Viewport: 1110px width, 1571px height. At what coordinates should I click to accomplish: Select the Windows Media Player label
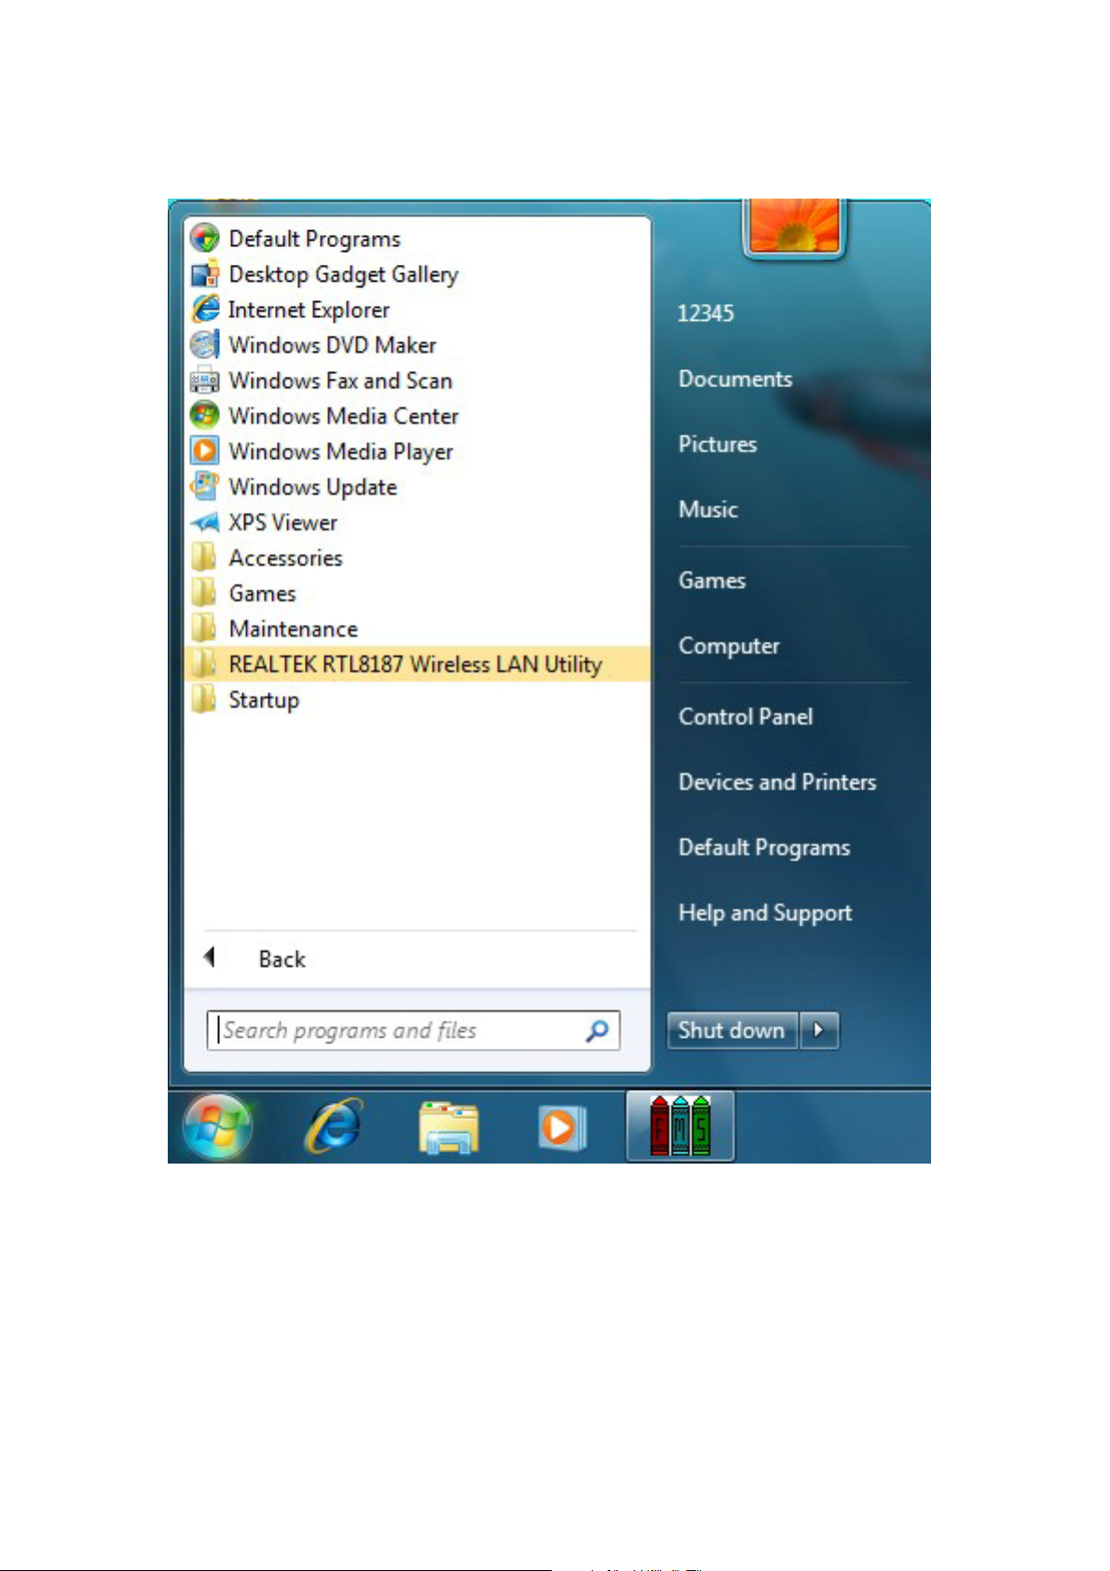(x=341, y=452)
